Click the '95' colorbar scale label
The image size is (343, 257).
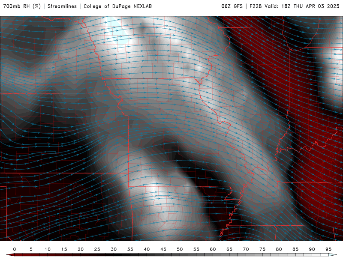(x=328, y=249)
